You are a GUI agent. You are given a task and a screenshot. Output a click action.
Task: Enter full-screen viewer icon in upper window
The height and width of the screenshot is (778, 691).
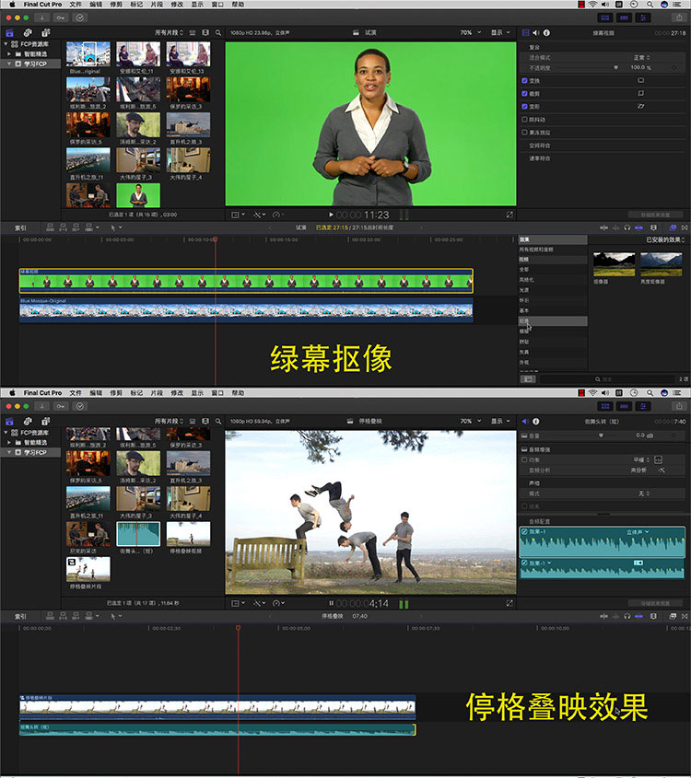click(x=509, y=215)
